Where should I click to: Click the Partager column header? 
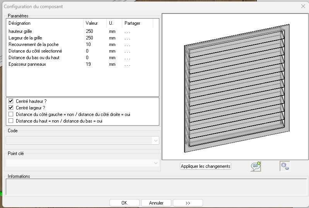tap(138, 23)
